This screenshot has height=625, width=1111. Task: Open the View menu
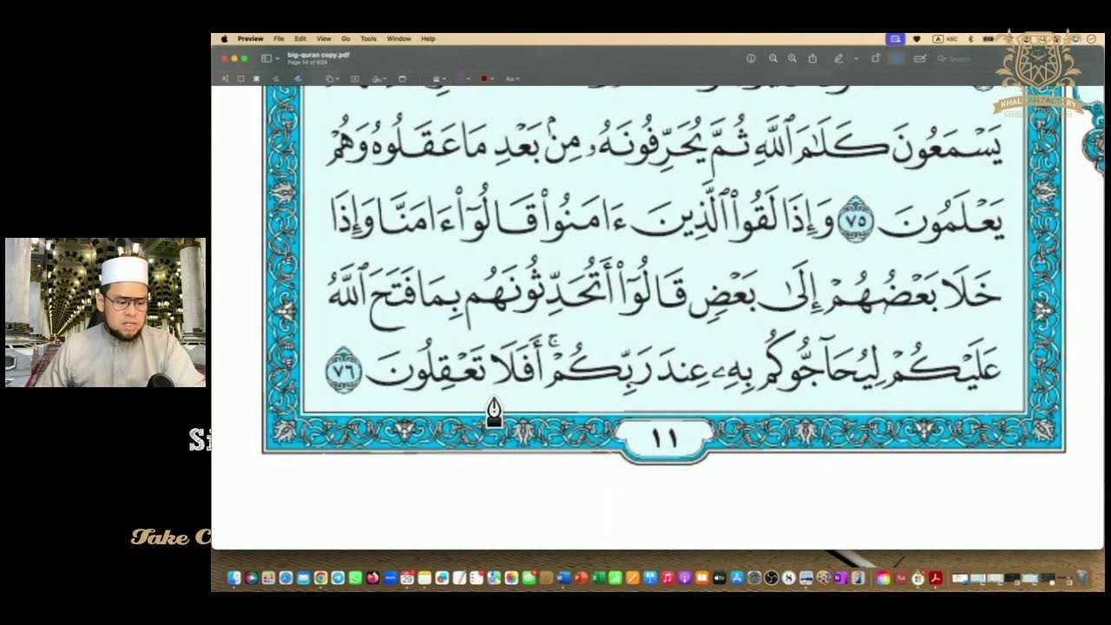[x=324, y=39]
